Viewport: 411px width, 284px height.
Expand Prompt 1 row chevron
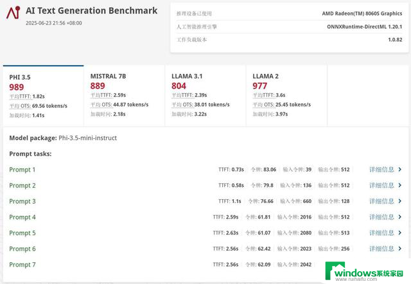point(399,170)
